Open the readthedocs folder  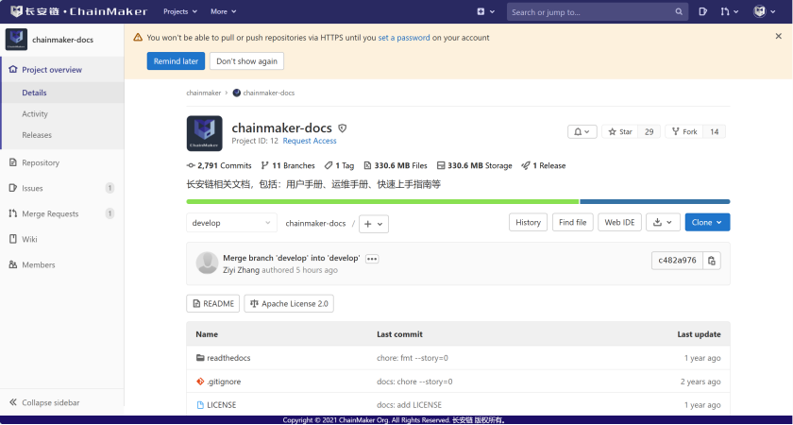(228, 358)
